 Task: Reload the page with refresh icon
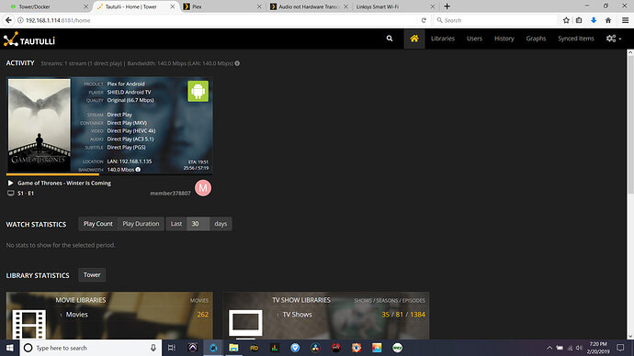(x=424, y=20)
